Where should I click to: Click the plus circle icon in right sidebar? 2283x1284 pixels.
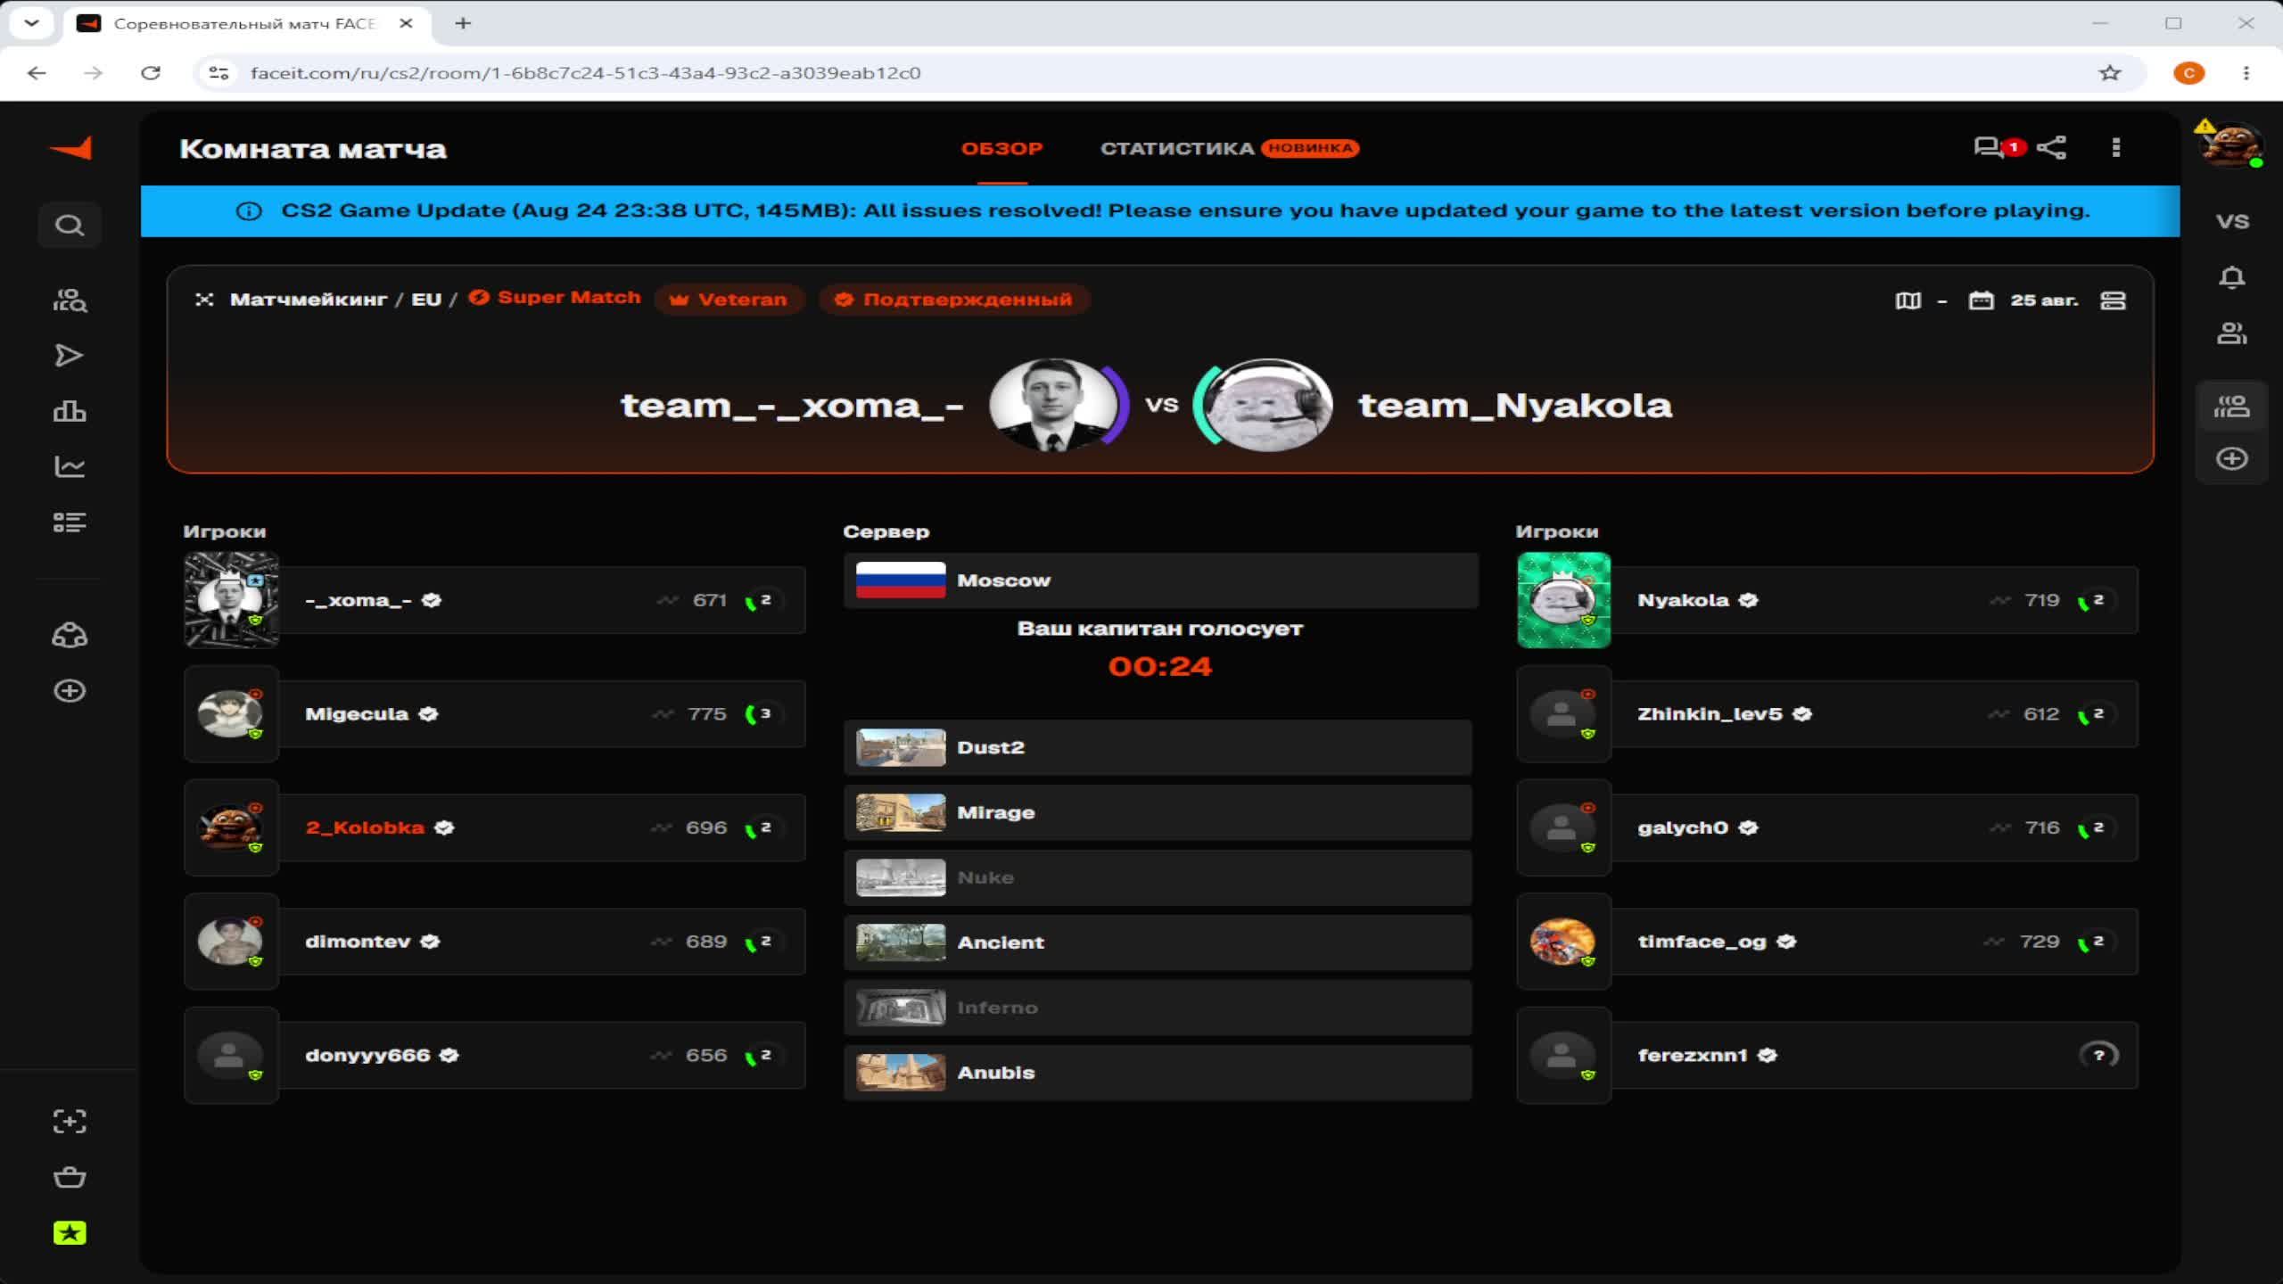pyautogui.click(x=2232, y=459)
